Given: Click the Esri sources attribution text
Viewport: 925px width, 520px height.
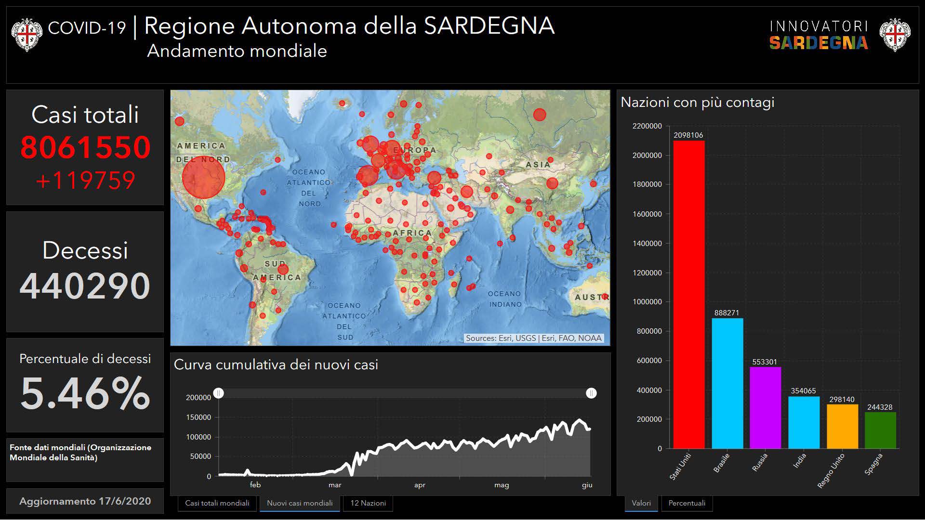Looking at the screenshot, I should coord(533,338).
